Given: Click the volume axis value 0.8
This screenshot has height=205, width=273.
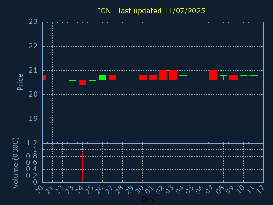Looking at the screenshot, I should click(32, 156).
